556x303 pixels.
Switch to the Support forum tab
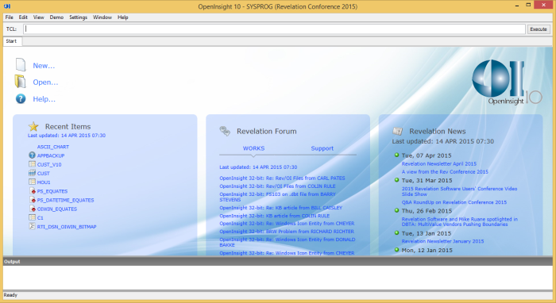pyautogui.click(x=322, y=148)
